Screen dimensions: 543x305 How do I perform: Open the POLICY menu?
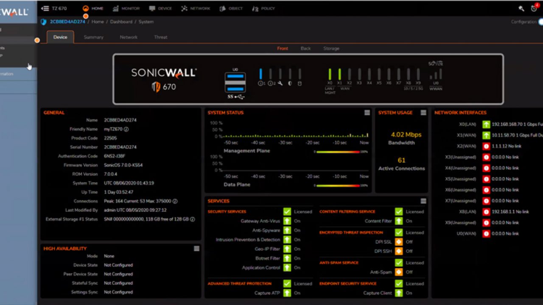point(263,8)
